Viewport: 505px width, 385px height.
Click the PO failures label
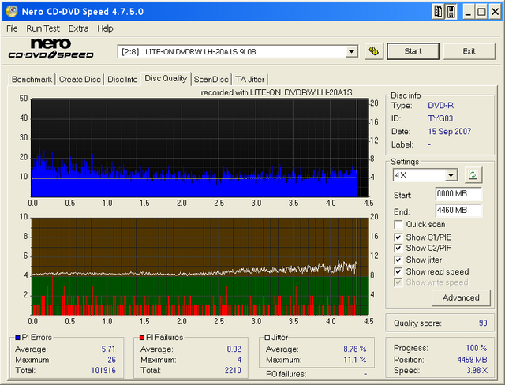pos(286,374)
